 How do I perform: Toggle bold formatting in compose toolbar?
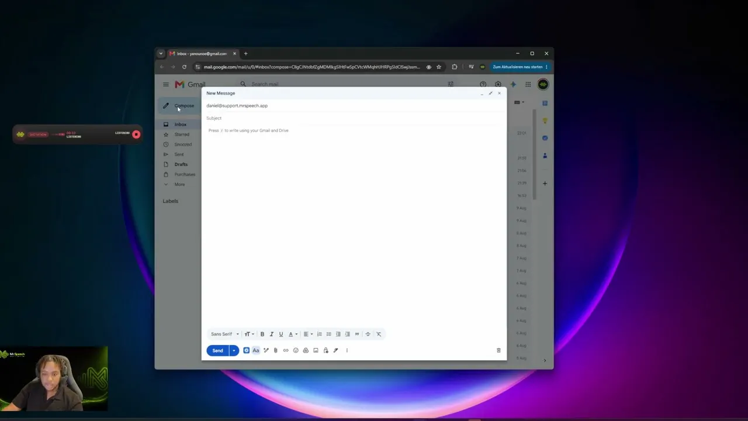coord(262,334)
